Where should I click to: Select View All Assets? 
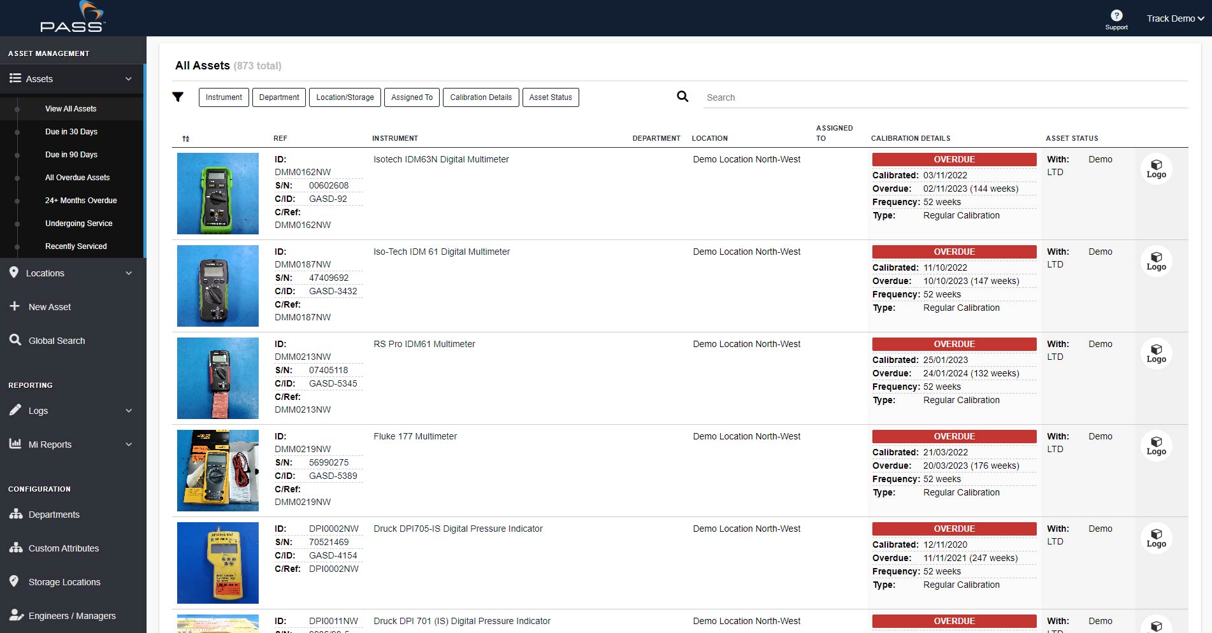71,109
